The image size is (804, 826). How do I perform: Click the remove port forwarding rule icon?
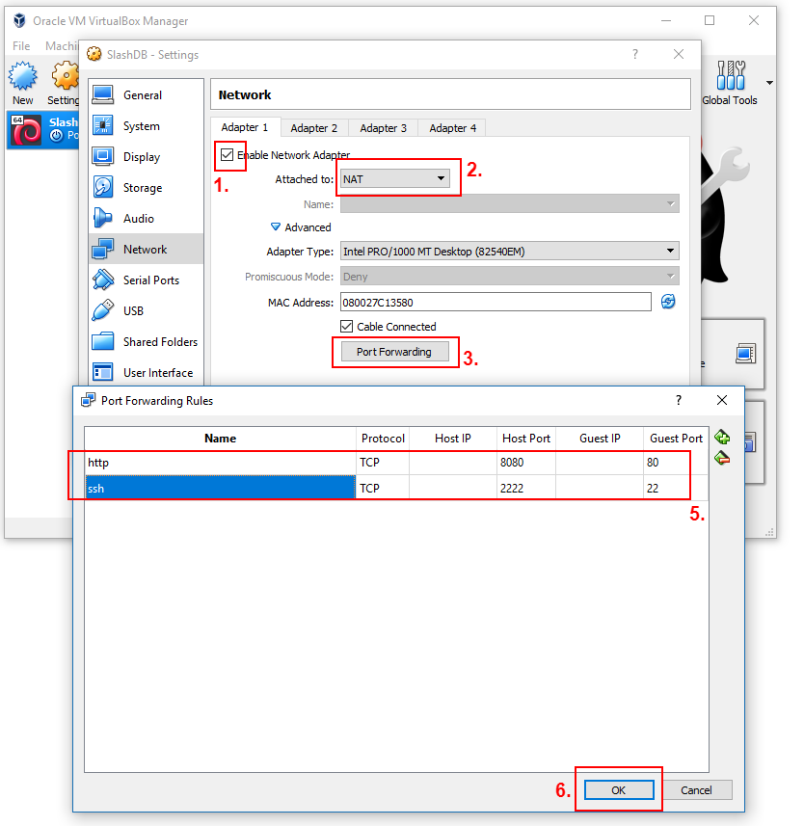[722, 458]
